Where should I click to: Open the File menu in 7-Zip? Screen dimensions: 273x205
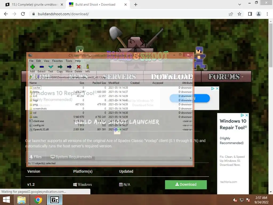pyautogui.click(x=31, y=61)
